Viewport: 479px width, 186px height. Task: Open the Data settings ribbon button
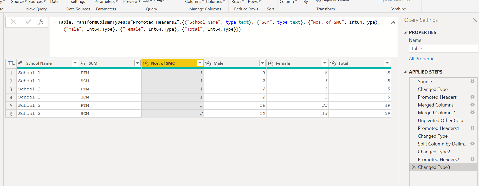78,2
